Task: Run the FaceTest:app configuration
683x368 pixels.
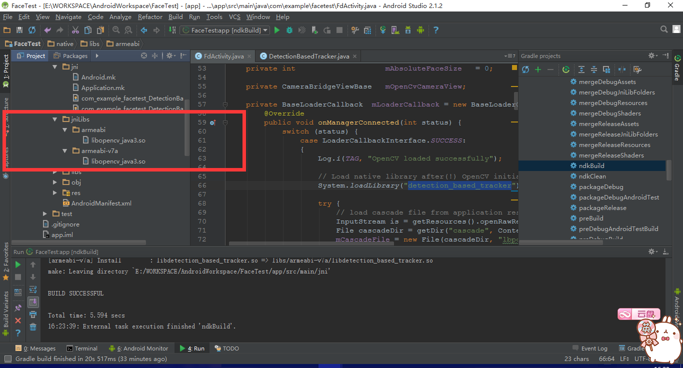Action: [277, 30]
